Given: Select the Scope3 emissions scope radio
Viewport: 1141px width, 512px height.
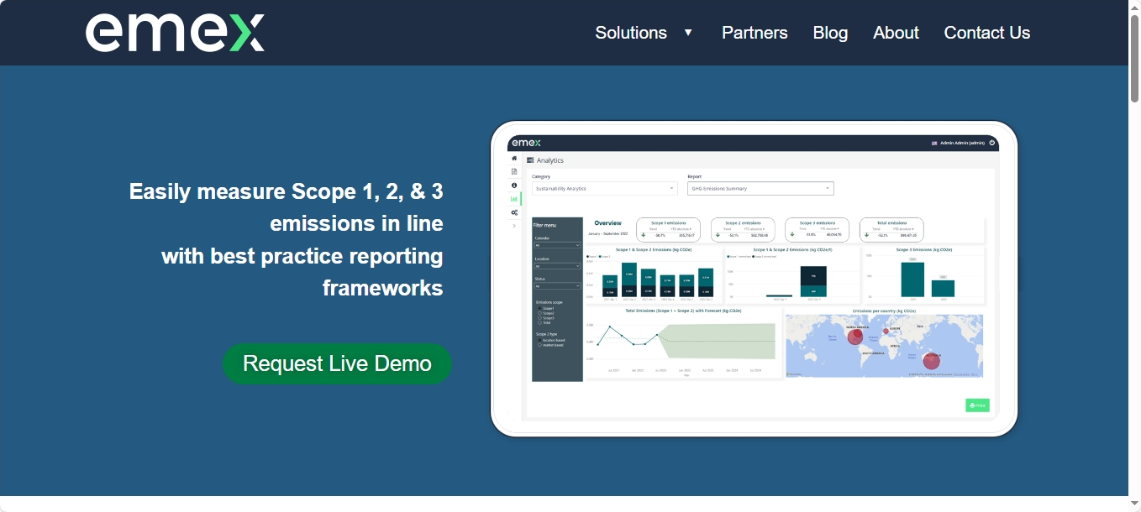Looking at the screenshot, I should click(540, 318).
